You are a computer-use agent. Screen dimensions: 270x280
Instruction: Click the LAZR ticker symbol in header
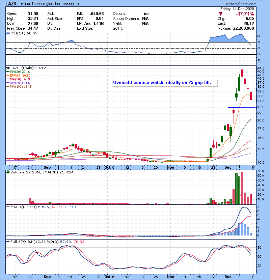click(x=11, y=4)
